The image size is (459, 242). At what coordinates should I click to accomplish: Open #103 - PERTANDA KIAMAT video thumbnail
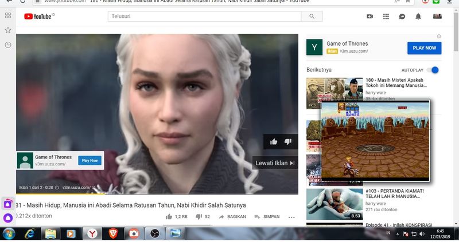334,204
